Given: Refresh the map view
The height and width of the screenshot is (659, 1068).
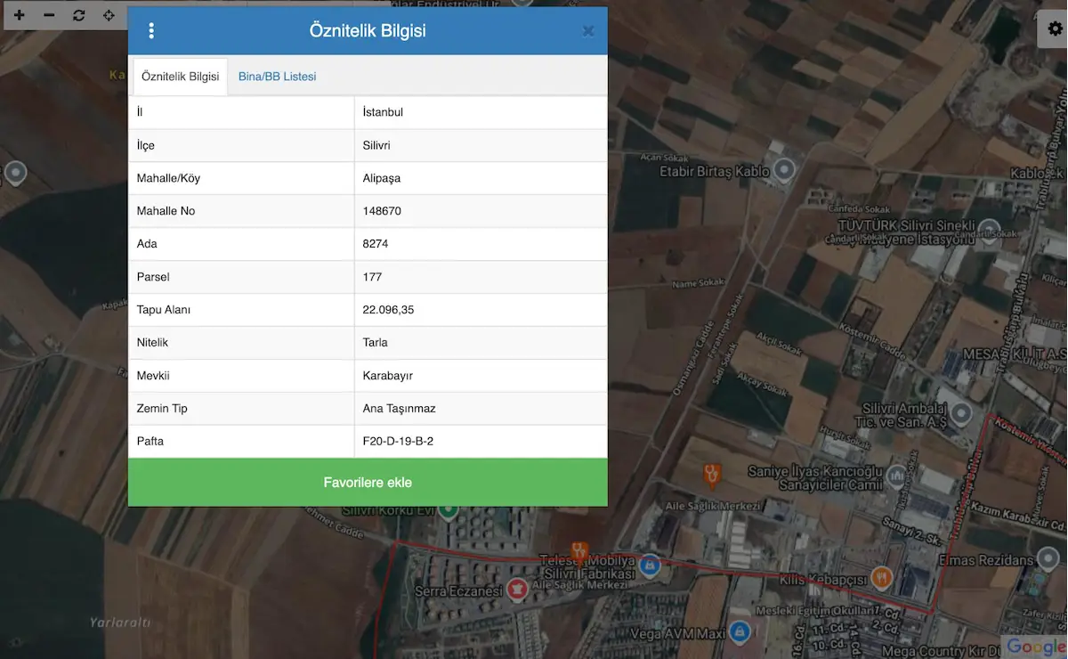Looking at the screenshot, I should coord(79,15).
